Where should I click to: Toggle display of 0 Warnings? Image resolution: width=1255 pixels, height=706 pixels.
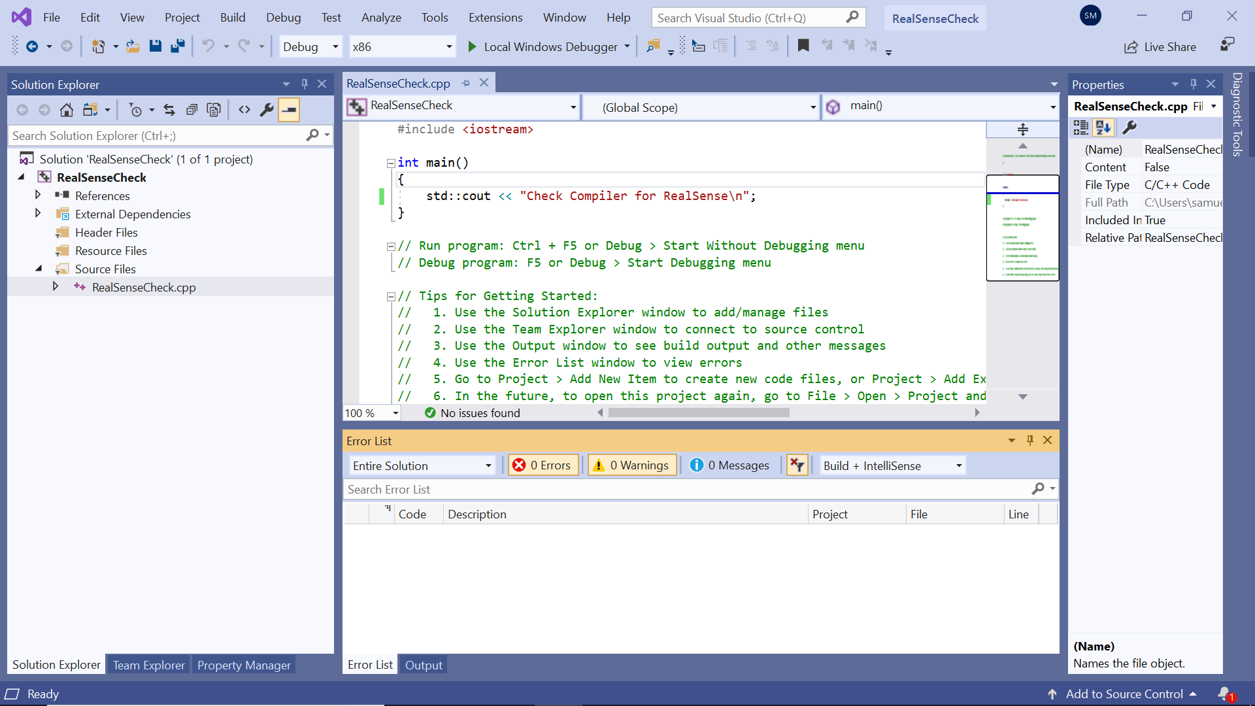click(x=631, y=465)
